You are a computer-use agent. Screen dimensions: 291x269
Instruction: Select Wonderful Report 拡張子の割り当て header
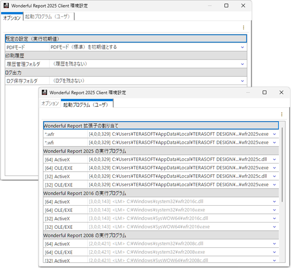pyautogui.click(x=161, y=126)
